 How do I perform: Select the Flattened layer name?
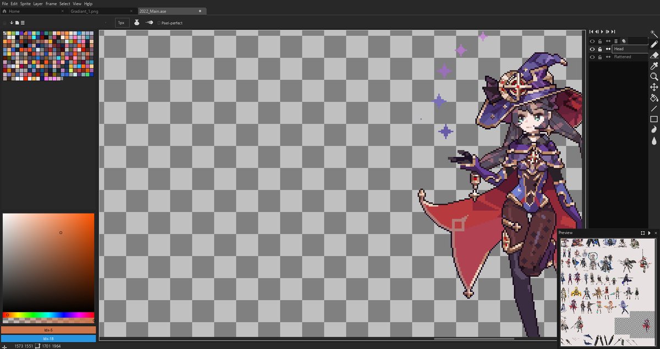pos(623,57)
